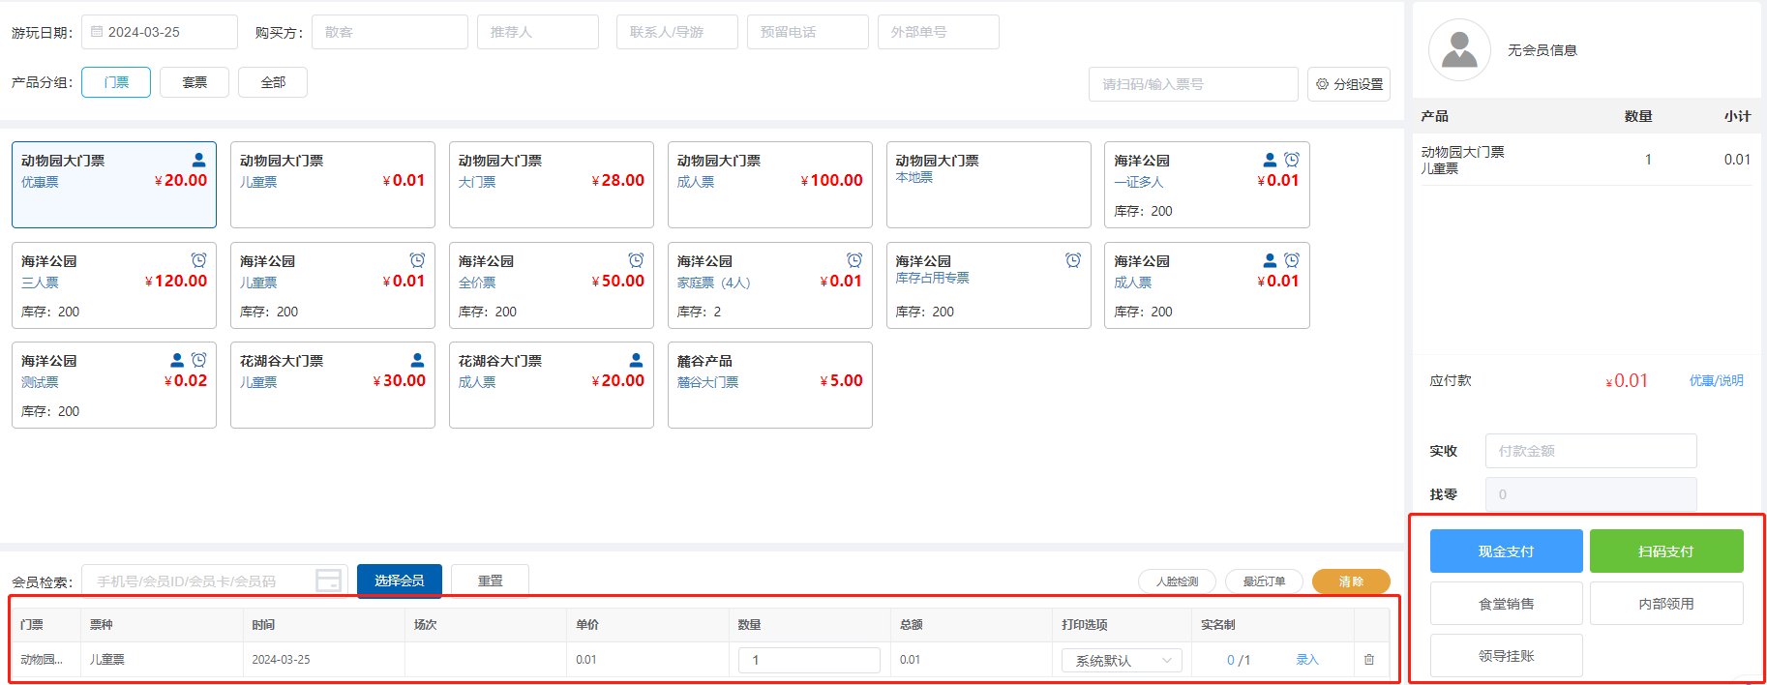
Task: Click the member card icon in 会员检索 box
Action: click(x=328, y=581)
